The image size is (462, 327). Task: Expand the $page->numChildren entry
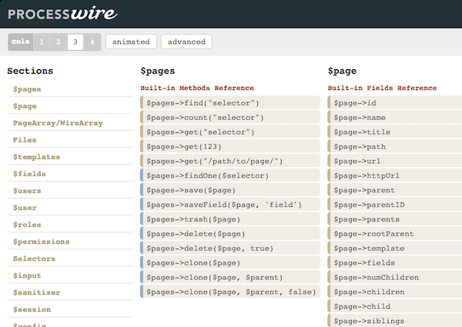[395, 278]
